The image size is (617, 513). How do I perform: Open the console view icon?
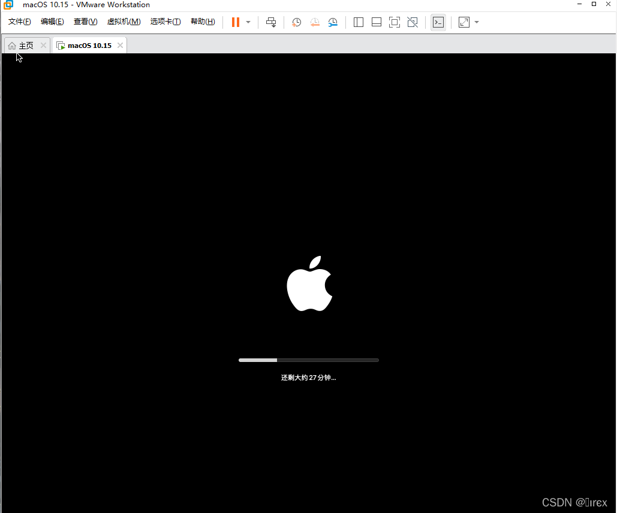click(x=438, y=22)
